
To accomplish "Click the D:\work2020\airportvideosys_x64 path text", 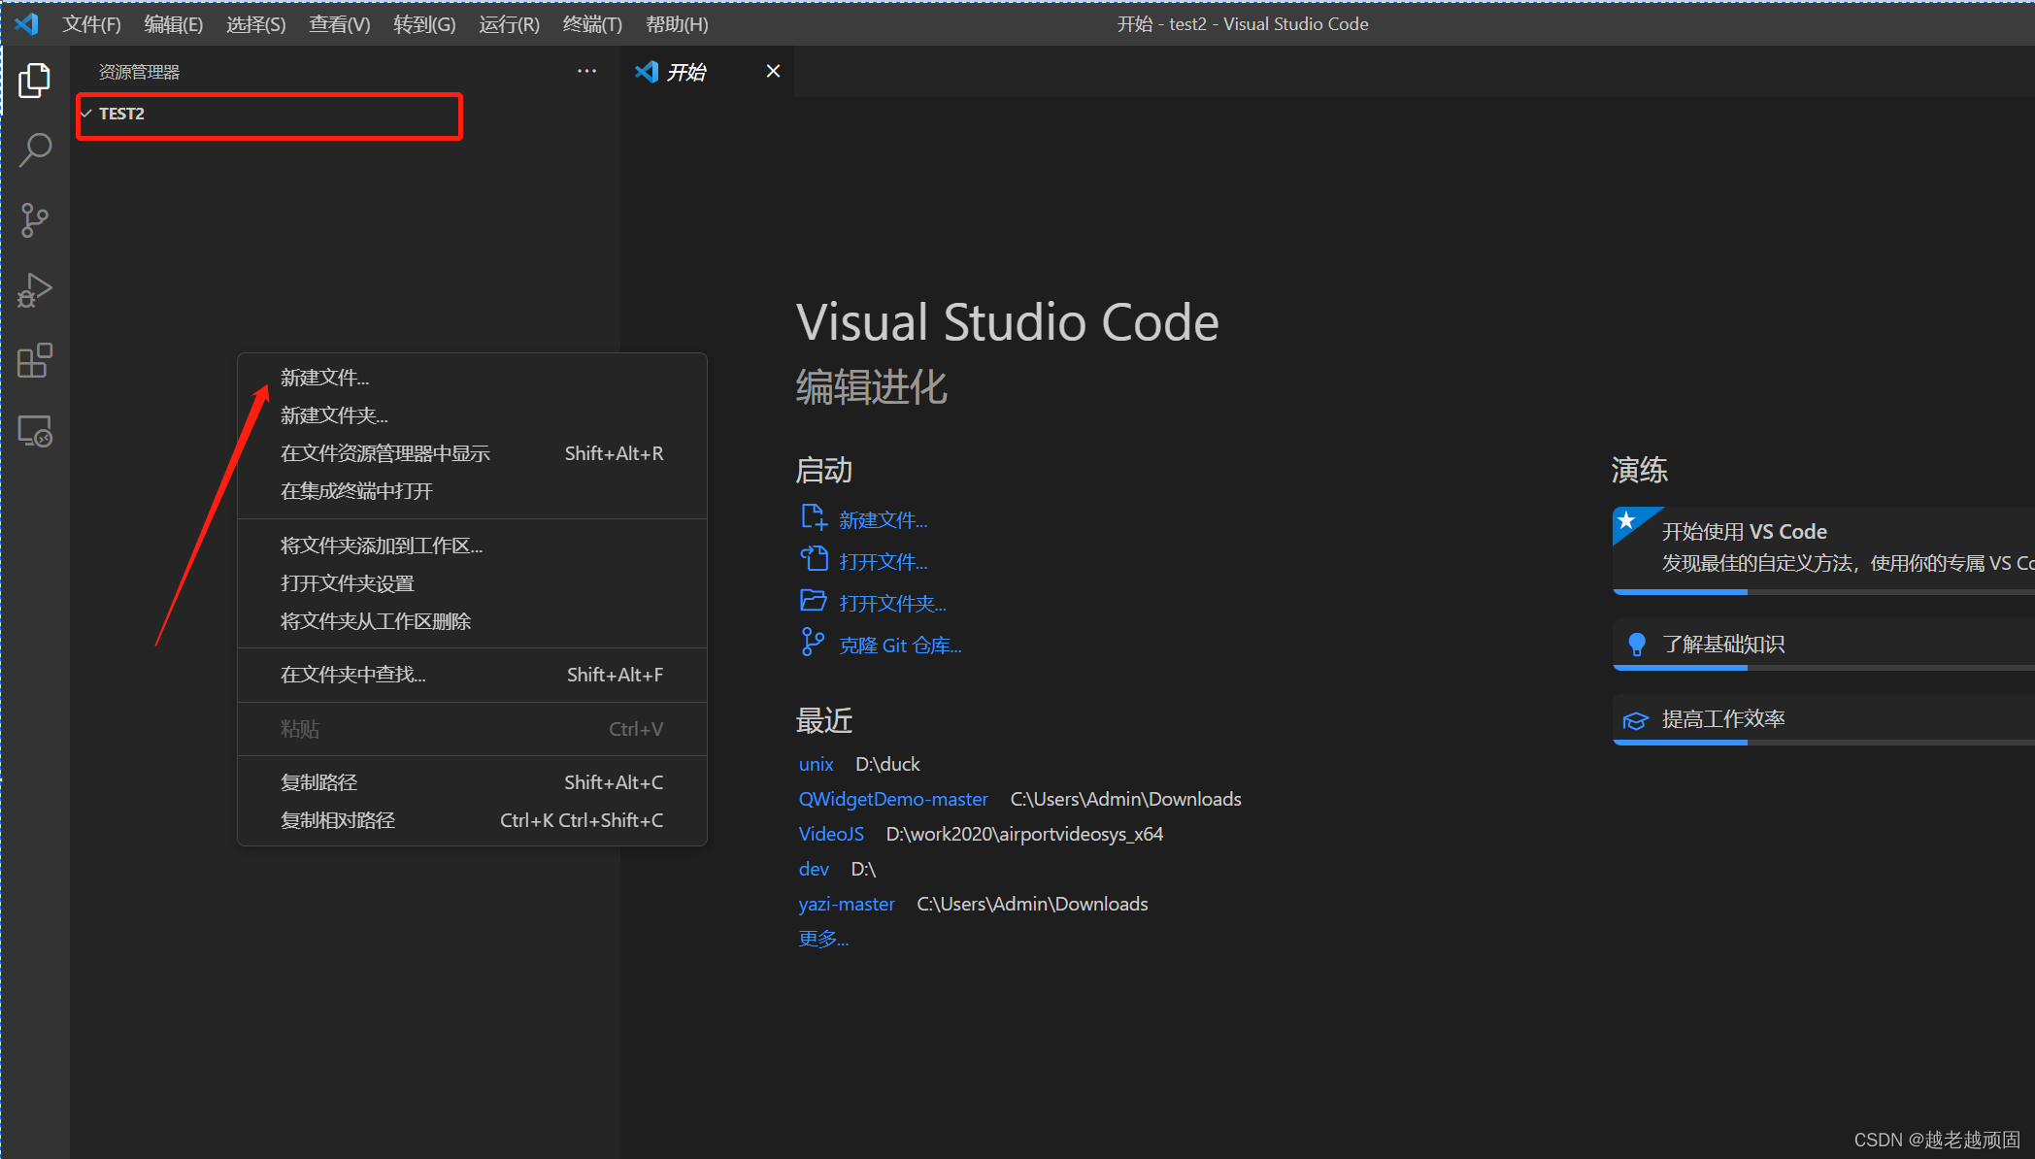I will pos(1024,834).
